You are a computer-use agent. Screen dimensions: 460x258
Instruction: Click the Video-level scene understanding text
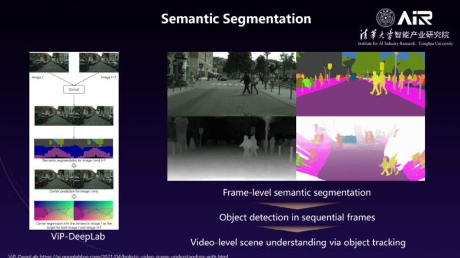(297, 242)
